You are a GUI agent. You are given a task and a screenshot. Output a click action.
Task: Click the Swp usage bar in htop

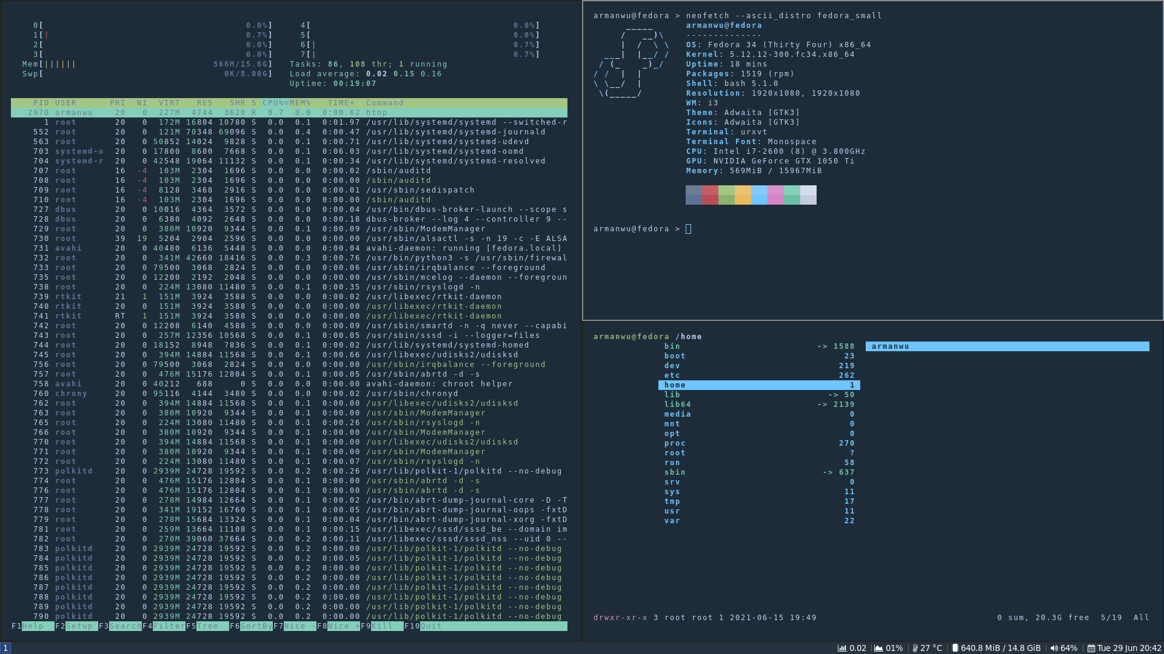(x=147, y=74)
